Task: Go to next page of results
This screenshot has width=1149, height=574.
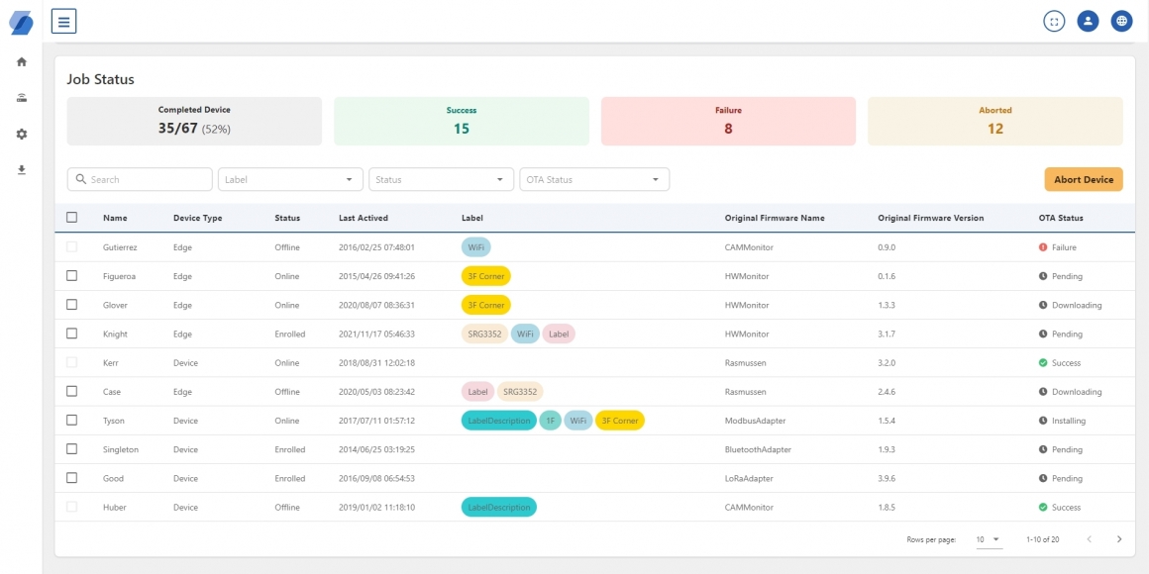Action: 1119,539
